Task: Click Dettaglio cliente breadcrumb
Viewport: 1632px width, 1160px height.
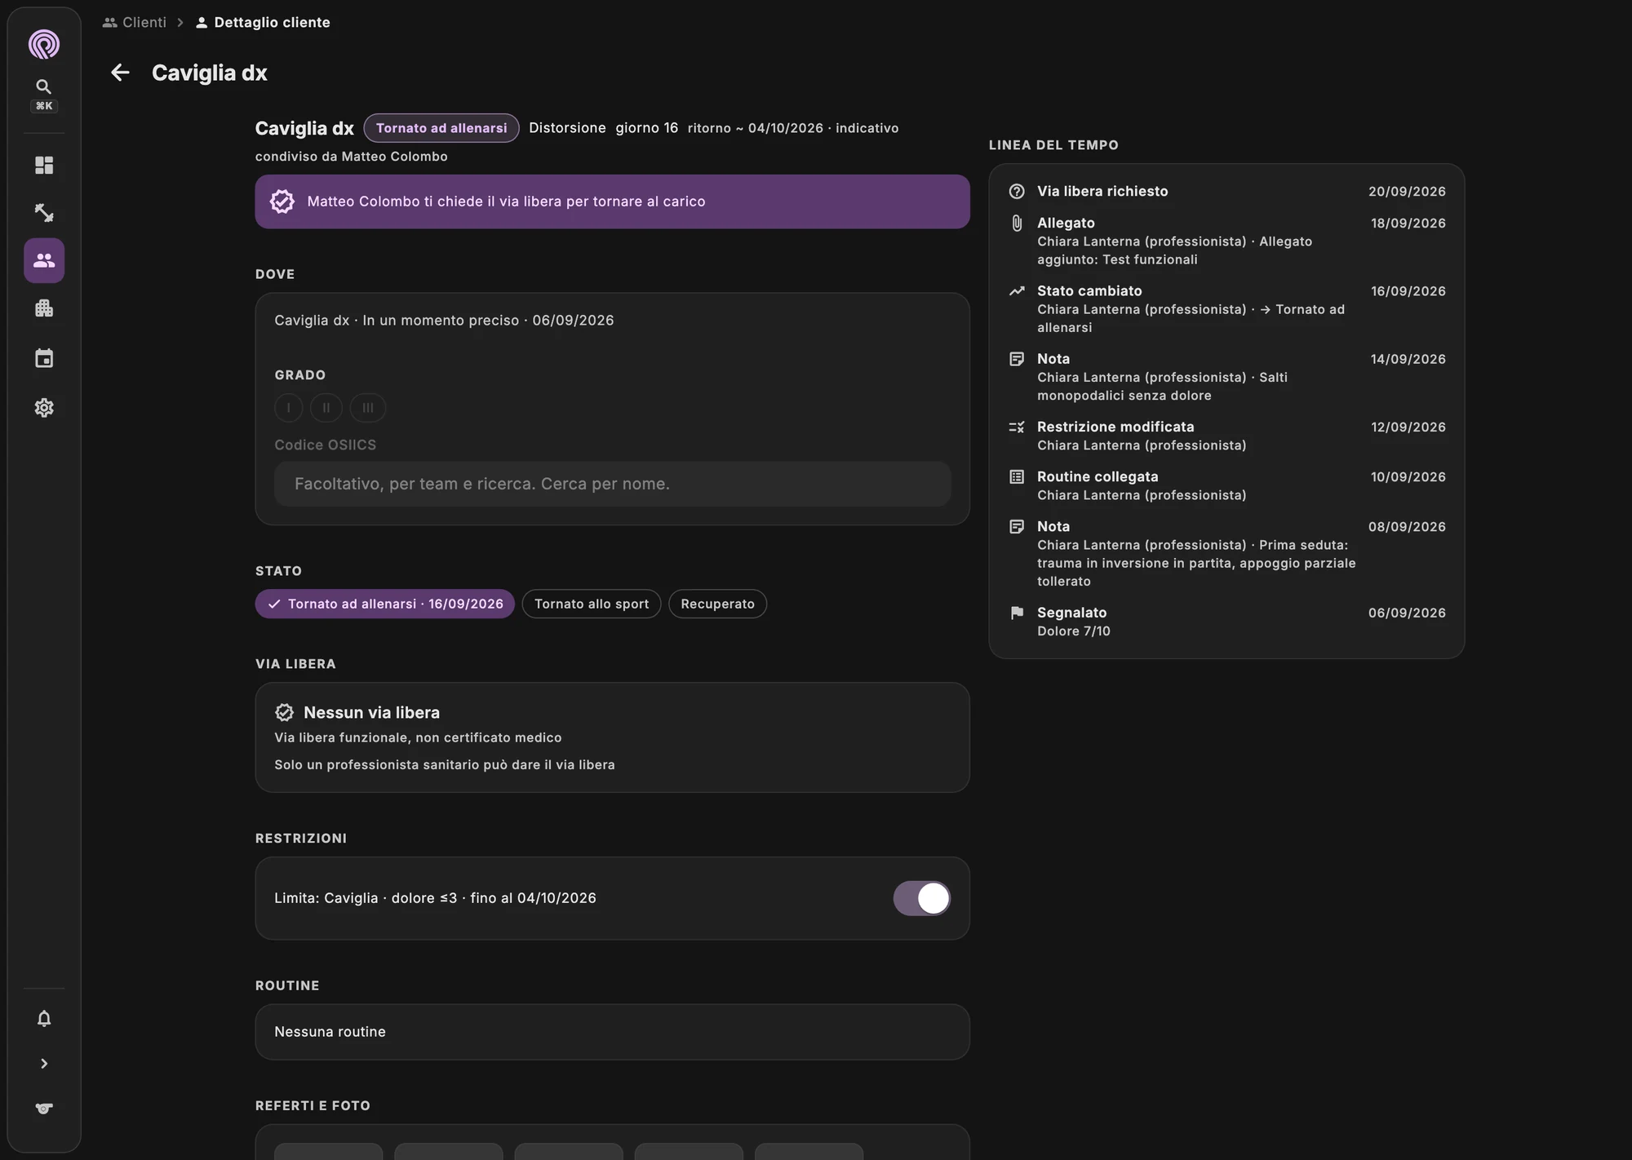Action: (263, 22)
